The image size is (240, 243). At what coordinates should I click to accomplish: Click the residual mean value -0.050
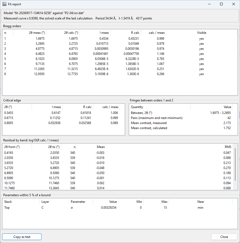[100, 173]
